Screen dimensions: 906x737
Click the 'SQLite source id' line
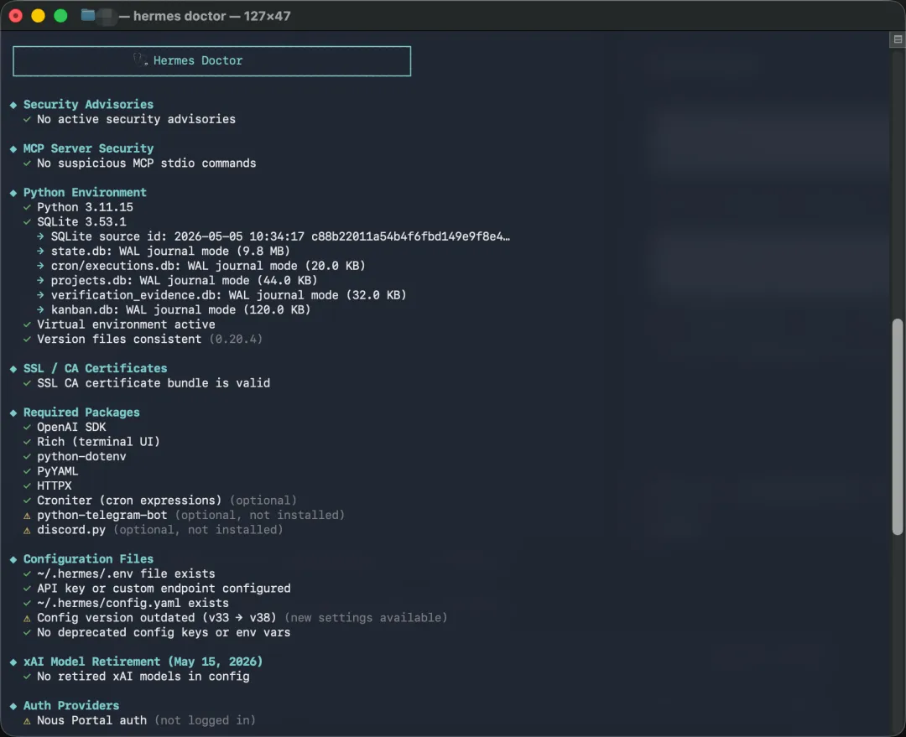point(281,236)
